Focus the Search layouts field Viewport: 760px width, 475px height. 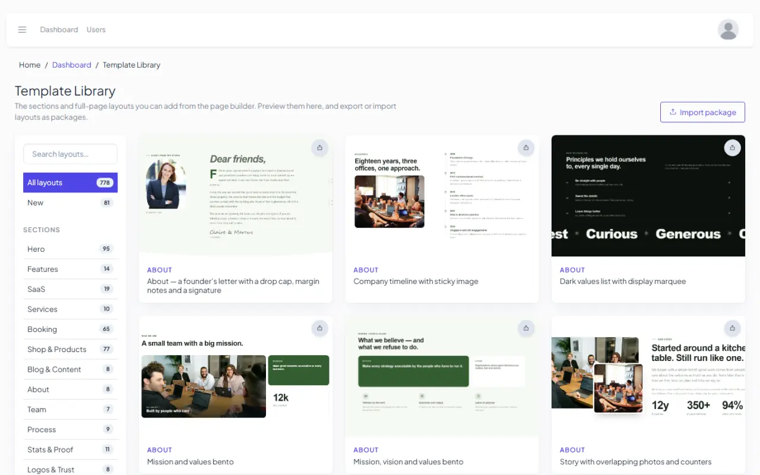70,154
